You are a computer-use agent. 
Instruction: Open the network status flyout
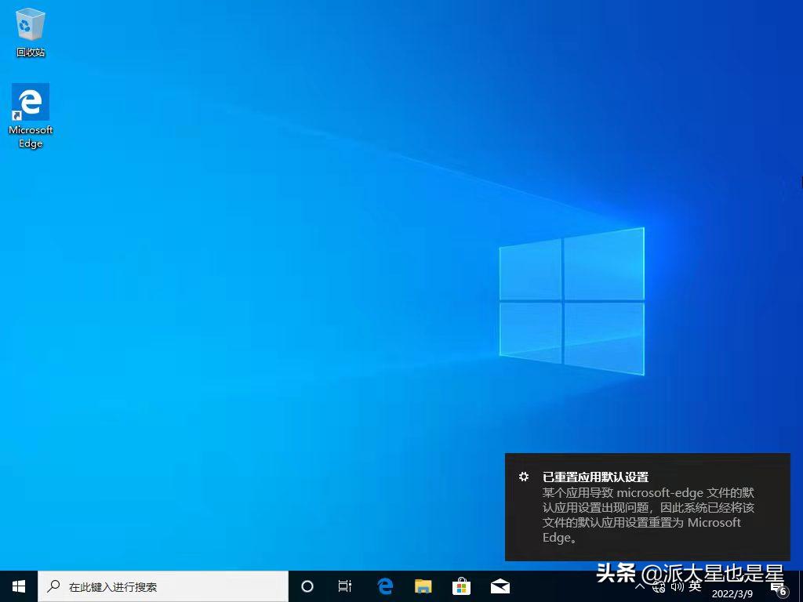(x=659, y=586)
